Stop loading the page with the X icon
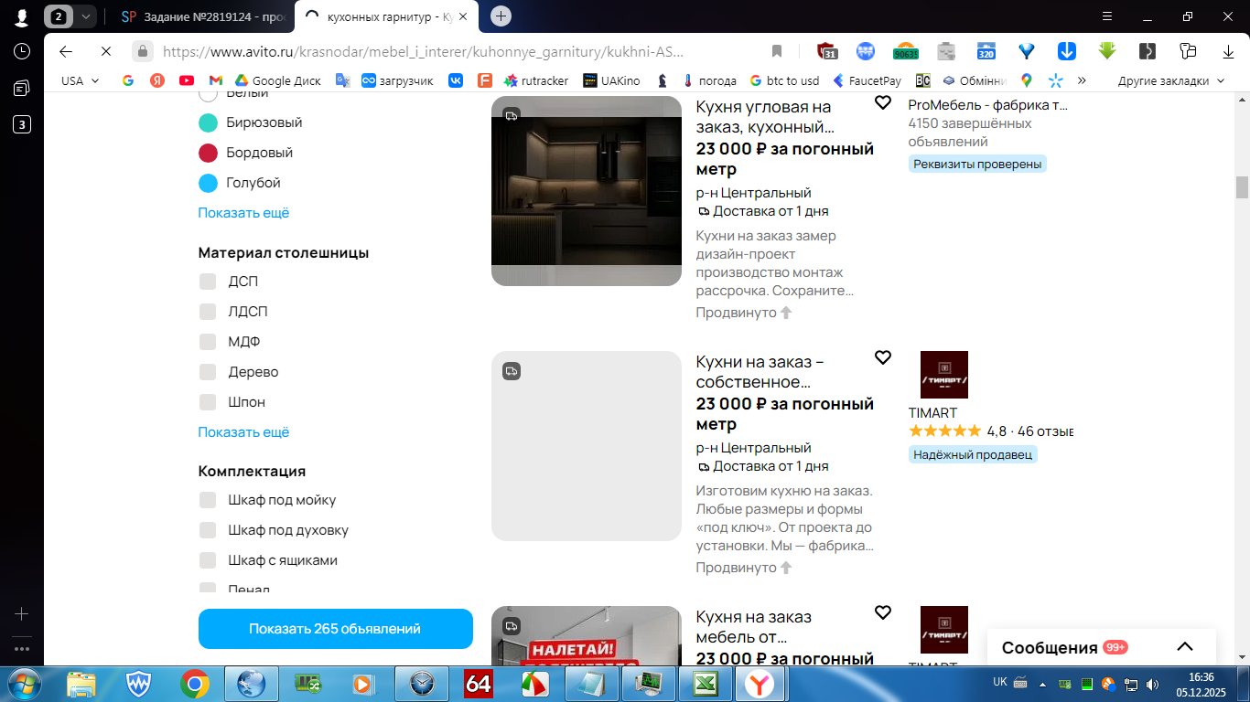This screenshot has width=1250, height=702. 105,51
